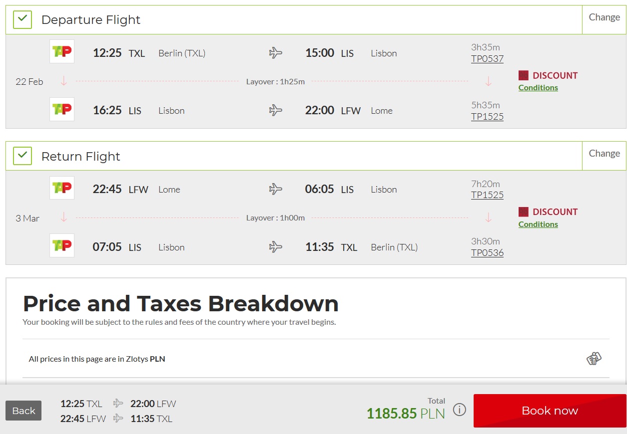Screen dimensions: 627x434
Task: Go Back to previous step
Action: coord(23,411)
